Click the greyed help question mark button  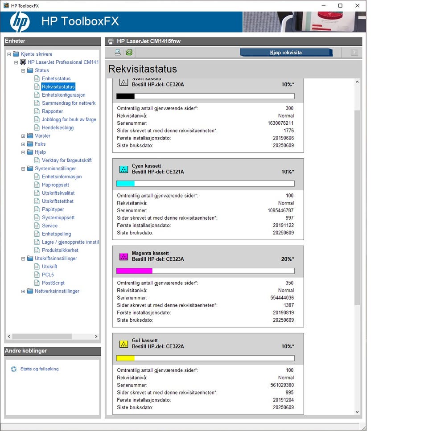(x=354, y=53)
